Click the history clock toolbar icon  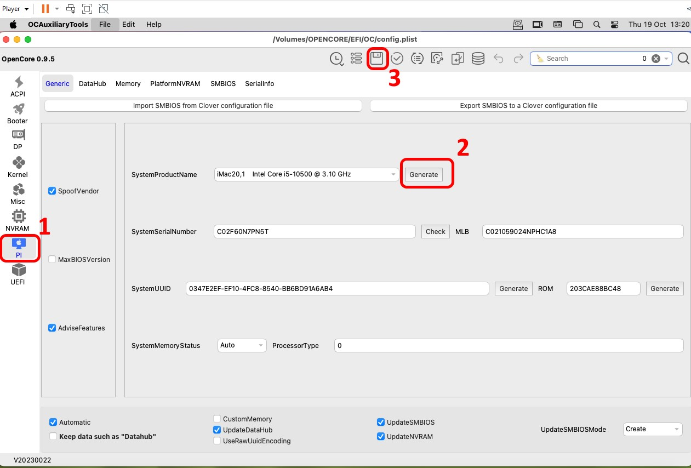click(x=336, y=59)
